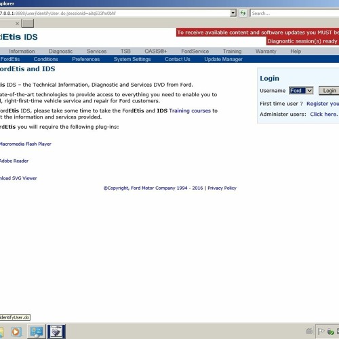This screenshot has height=339, width=339.
Task: Click the red content updates warning banner
Action: [x=258, y=33]
